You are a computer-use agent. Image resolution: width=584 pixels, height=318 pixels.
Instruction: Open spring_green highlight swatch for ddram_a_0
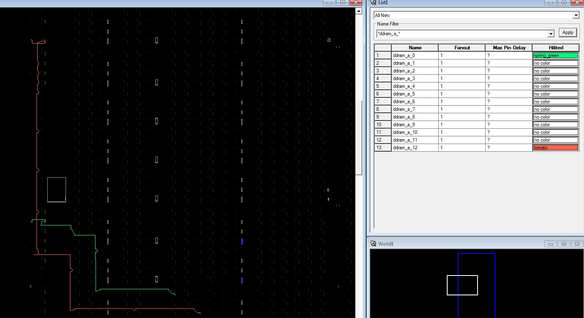tap(556, 55)
